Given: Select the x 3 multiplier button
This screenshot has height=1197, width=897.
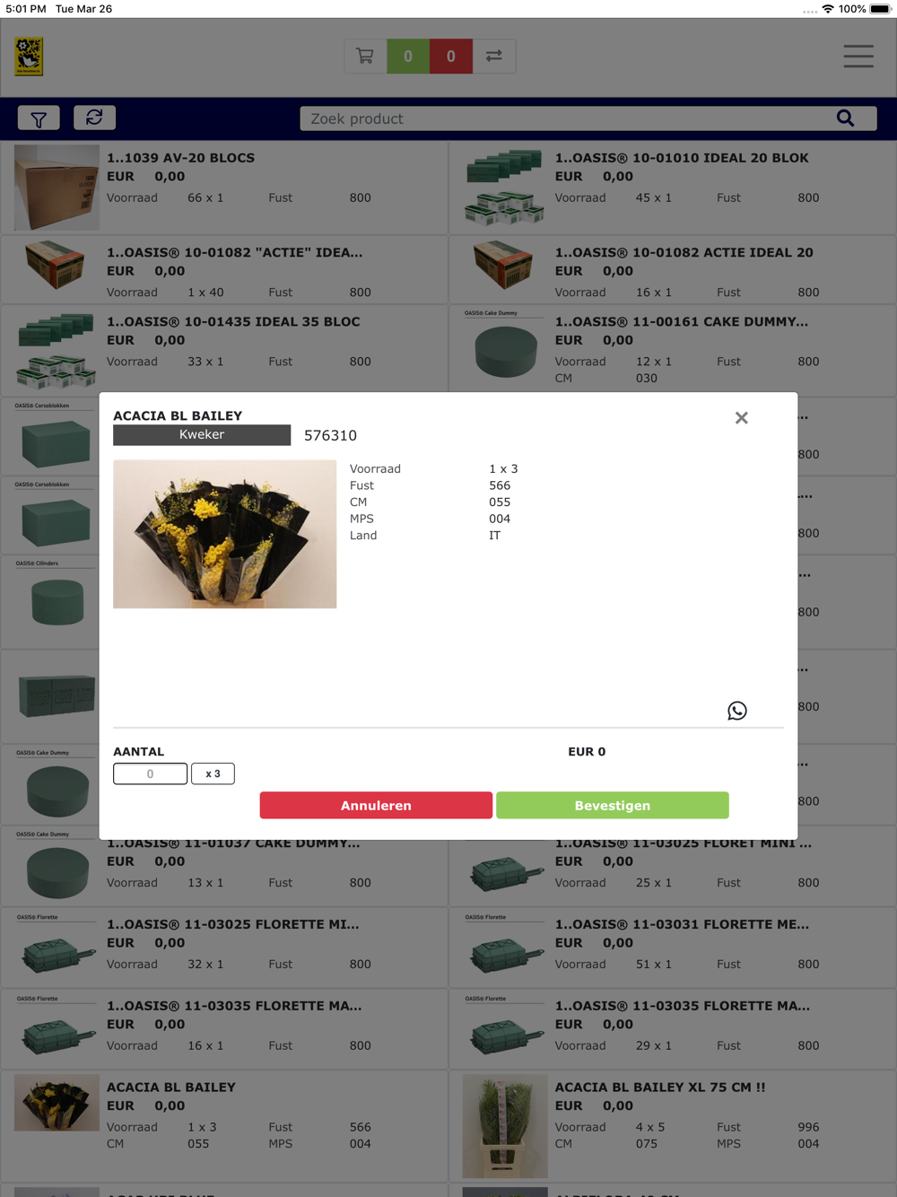Looking at the screenshot, I should pyautogui.click(x=213, y=773).
